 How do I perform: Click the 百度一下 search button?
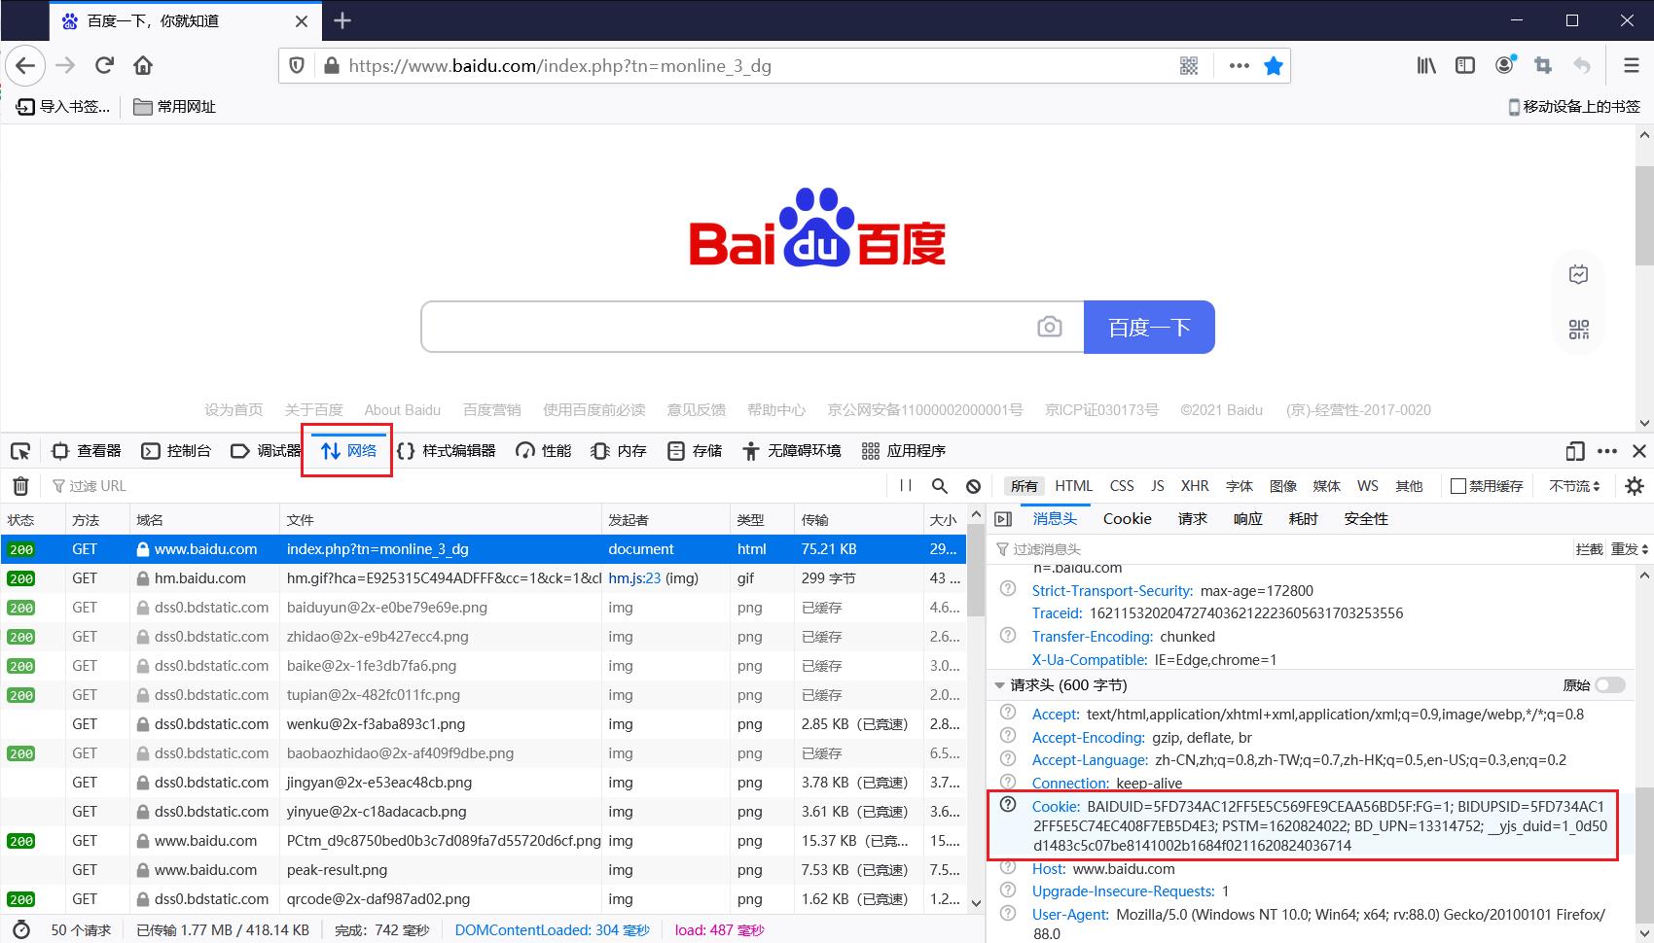pos(1149,327)
